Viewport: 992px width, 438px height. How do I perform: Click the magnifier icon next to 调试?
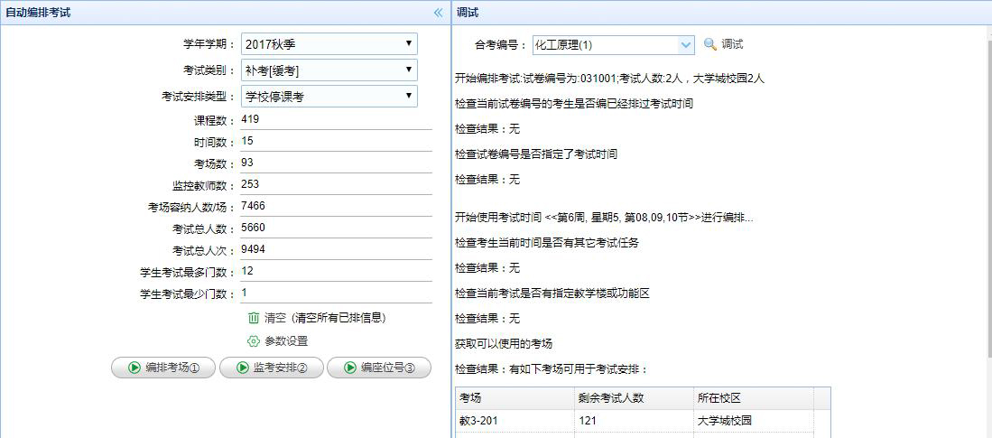[709, 44]
